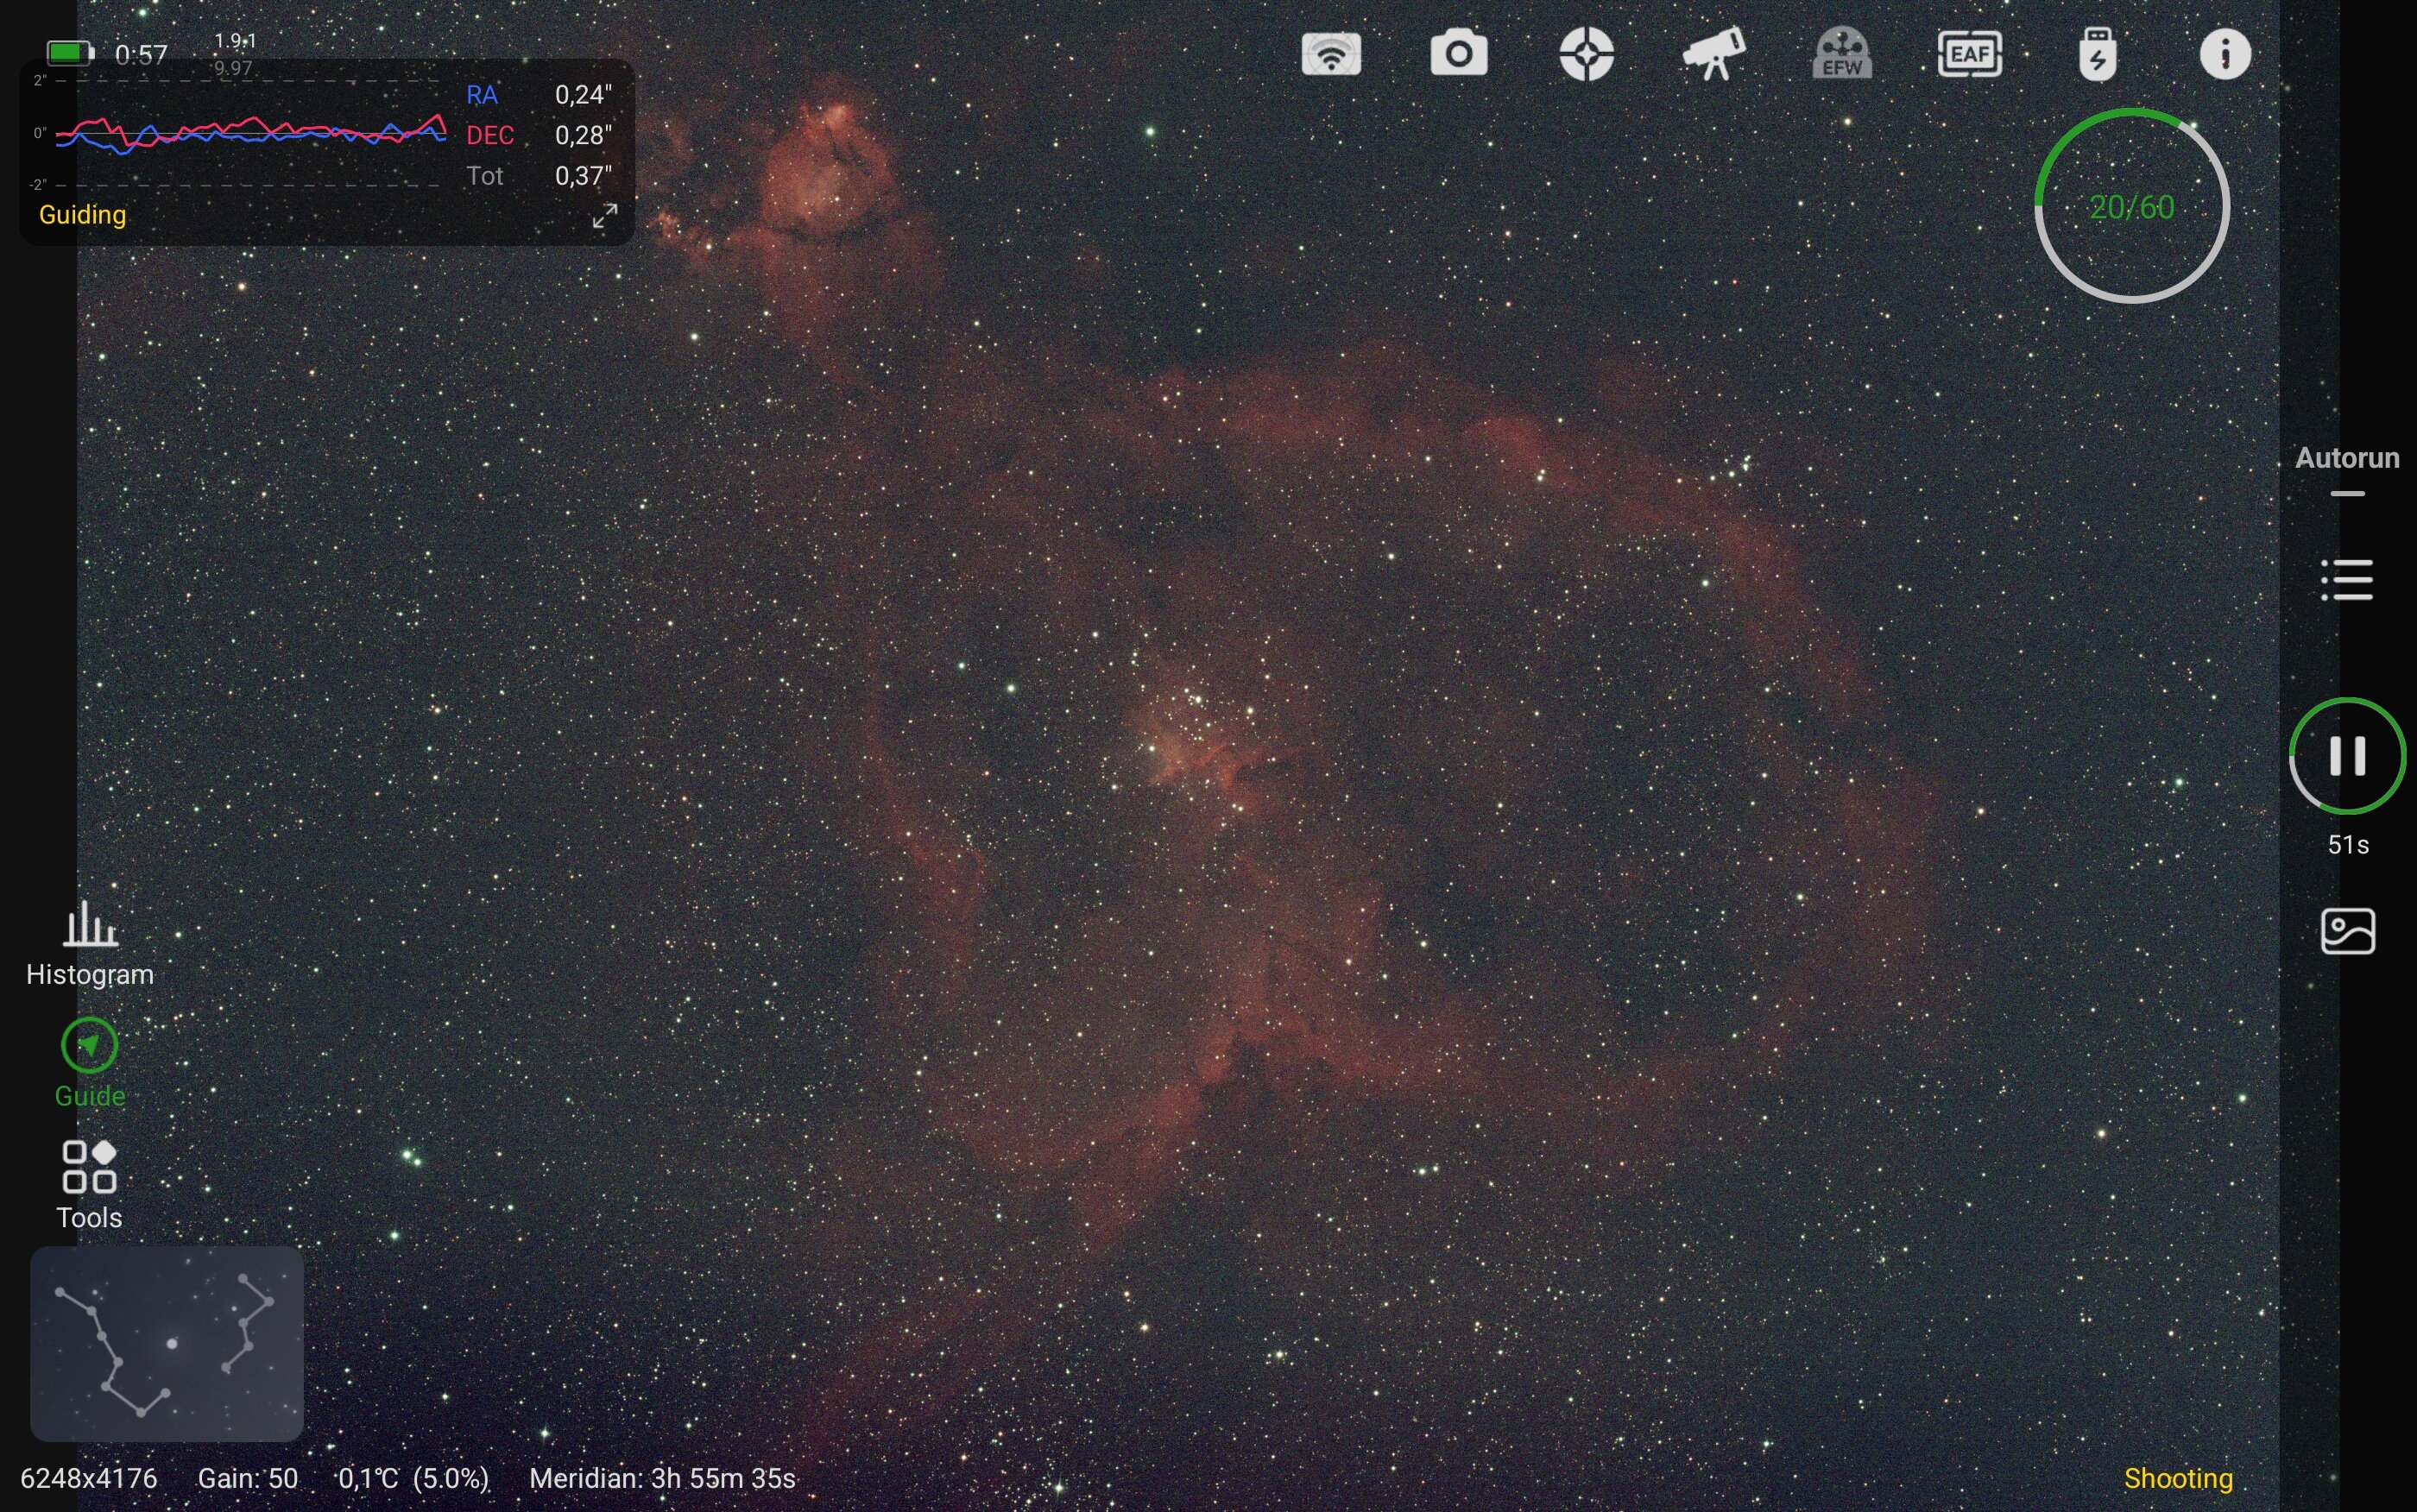Open the EFW filter wheel icon
The width and height of the screenshot is (2417, 1512).
tap(1842, 54)
